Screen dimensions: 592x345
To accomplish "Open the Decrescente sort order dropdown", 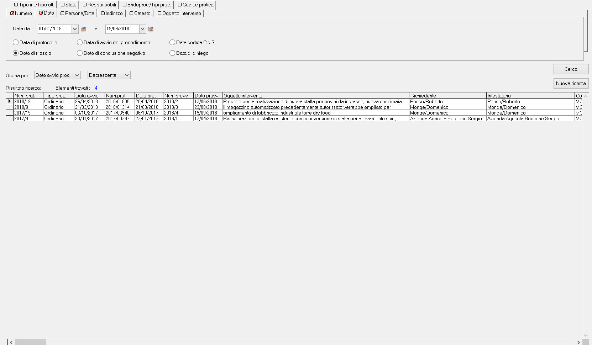I will pyautogui.click(x=109, y=75).
